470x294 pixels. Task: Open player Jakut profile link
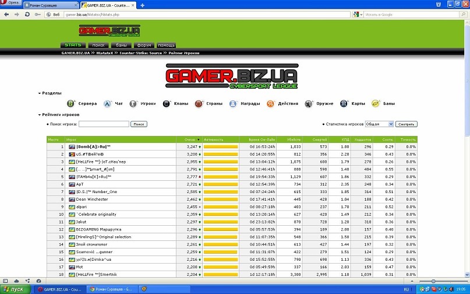81,222
